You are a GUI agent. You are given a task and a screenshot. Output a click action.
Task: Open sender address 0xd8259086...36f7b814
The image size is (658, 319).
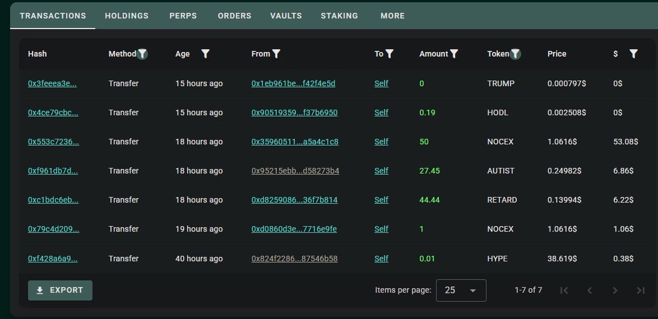click(x=295, y=200)
